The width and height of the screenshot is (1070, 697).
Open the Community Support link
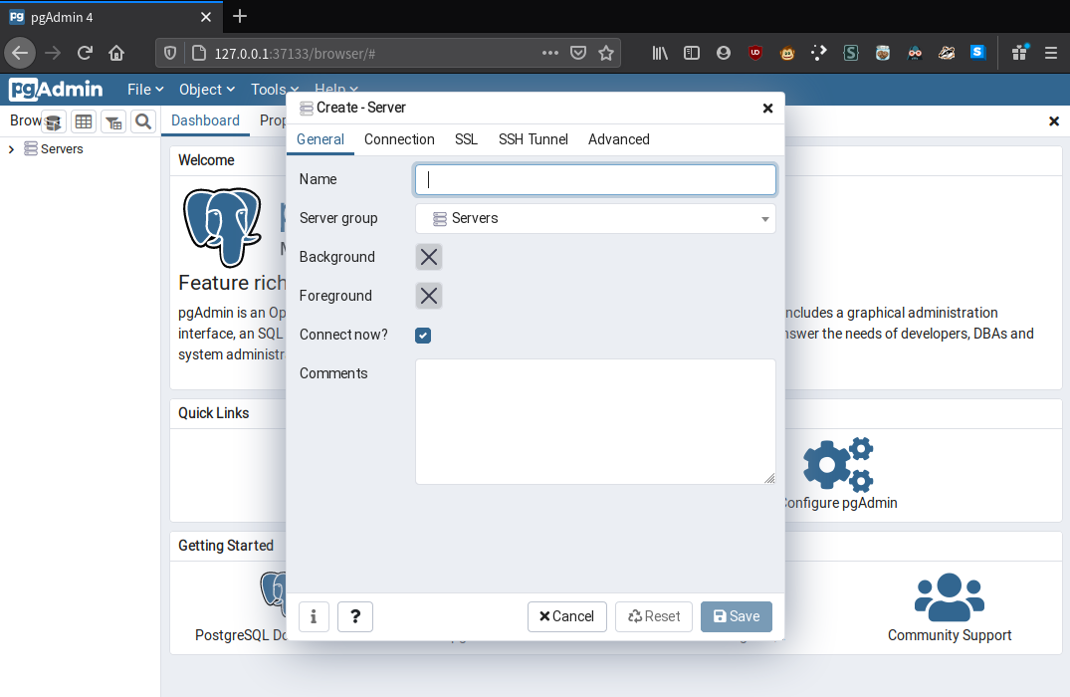point(950,635)
